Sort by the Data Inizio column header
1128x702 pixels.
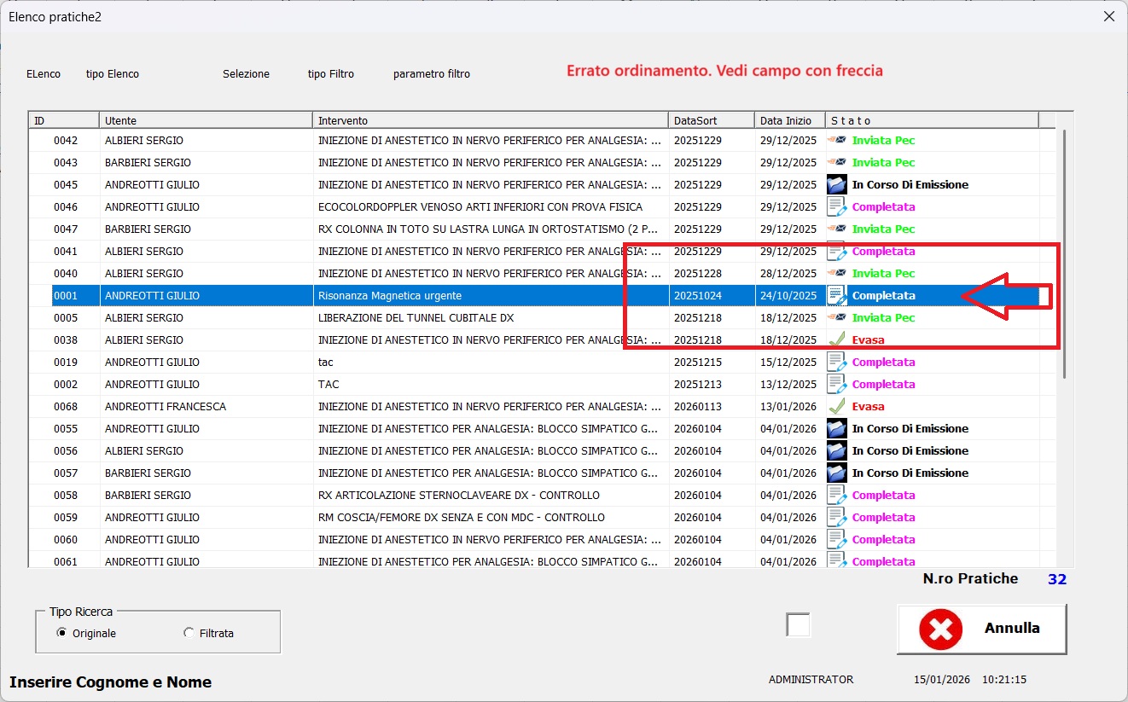pyautogui.click(x=789, y=120)
